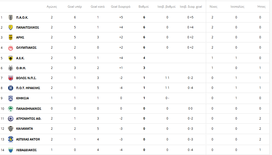
Task: Open the ΒΟΛΟΣ Ν.Π.Σ. team link
Action: [x=26, y=78]
